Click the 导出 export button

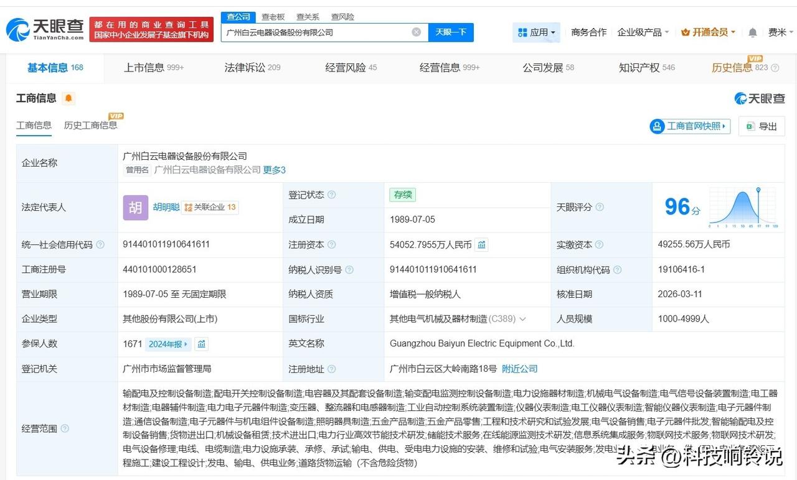(x=762, y=126)
